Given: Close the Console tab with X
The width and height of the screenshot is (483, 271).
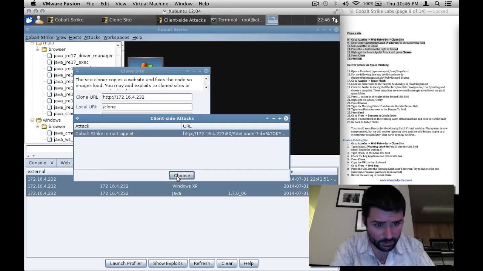Looking at the screenshot, I should 52,163.
